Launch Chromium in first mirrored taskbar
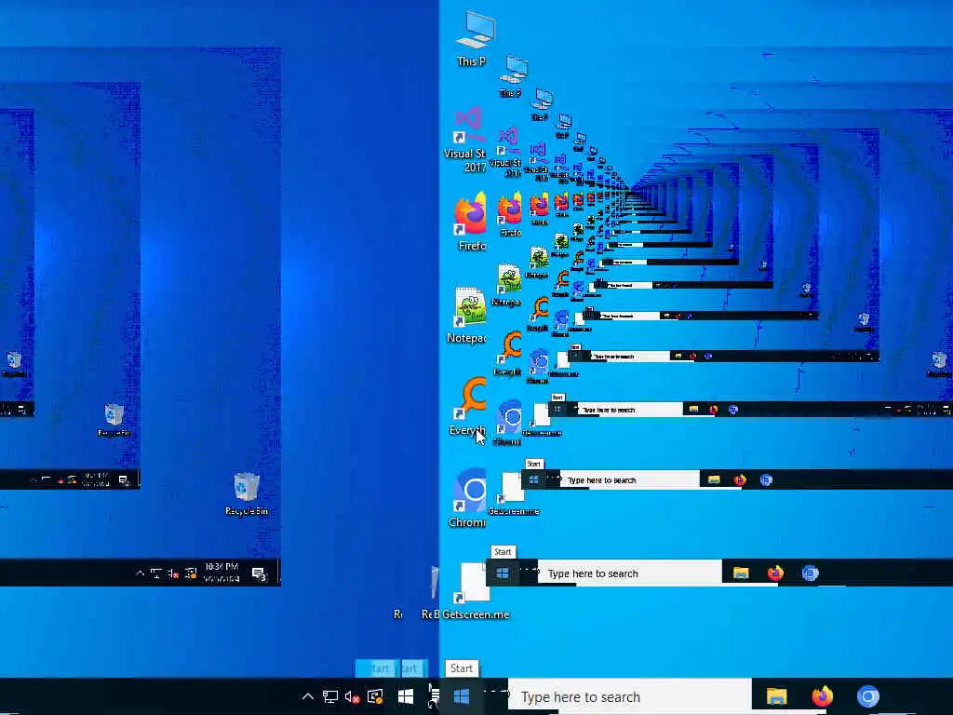This screenshot has height=715, width=953. click(x=811, y=573)
